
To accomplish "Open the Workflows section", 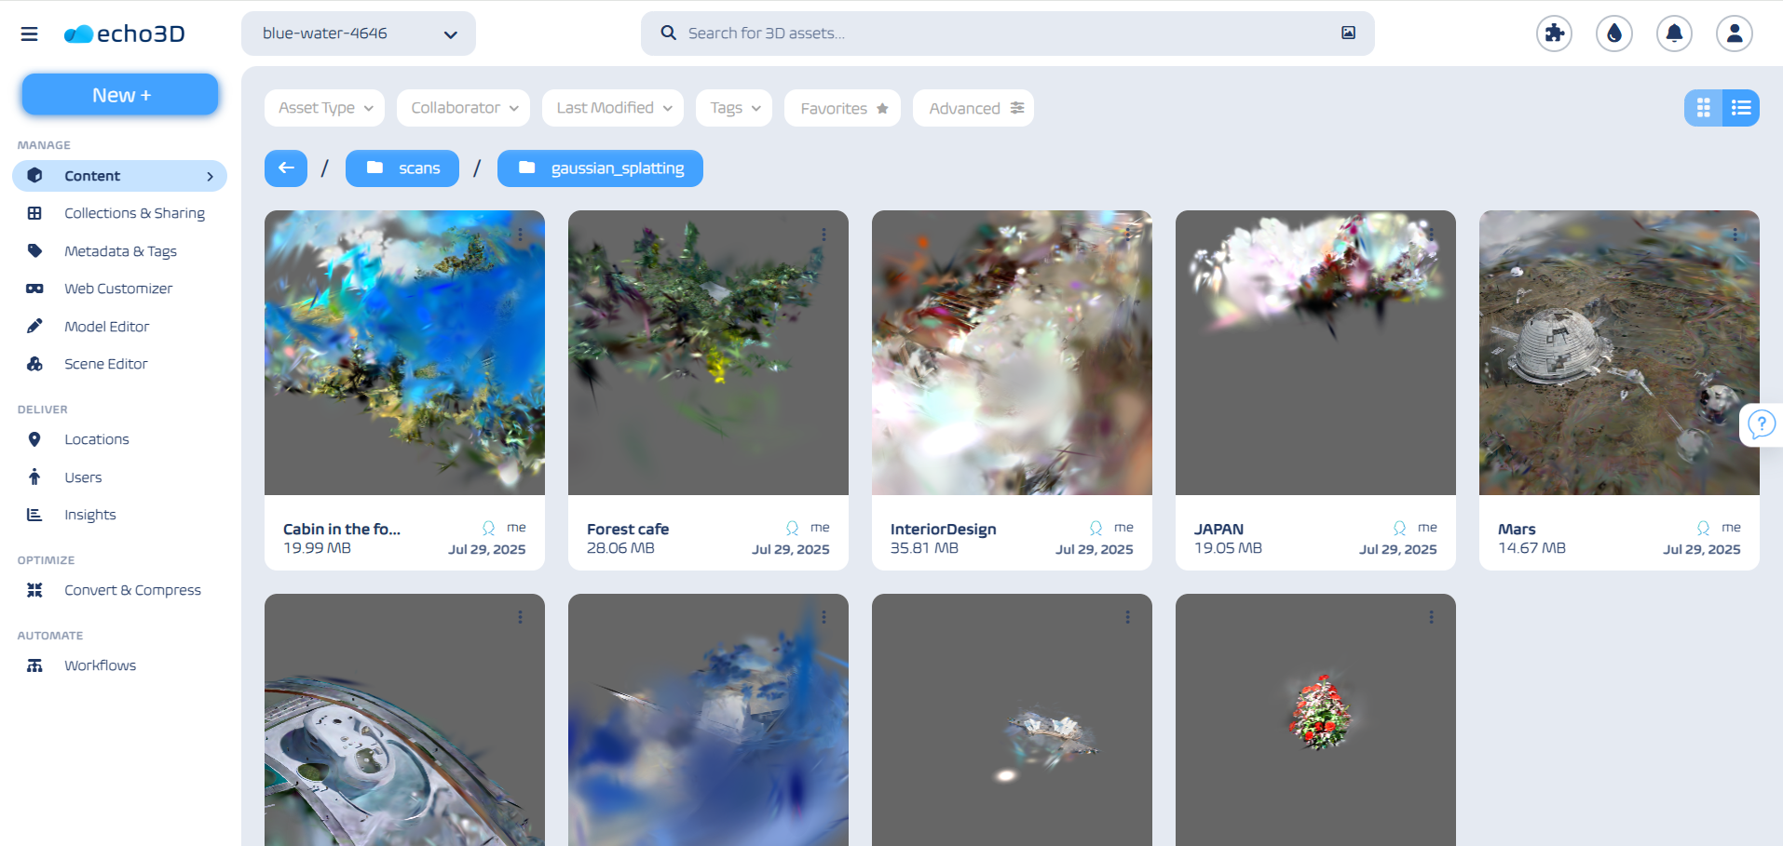I will pyautogui.click(x=100, y=665).
